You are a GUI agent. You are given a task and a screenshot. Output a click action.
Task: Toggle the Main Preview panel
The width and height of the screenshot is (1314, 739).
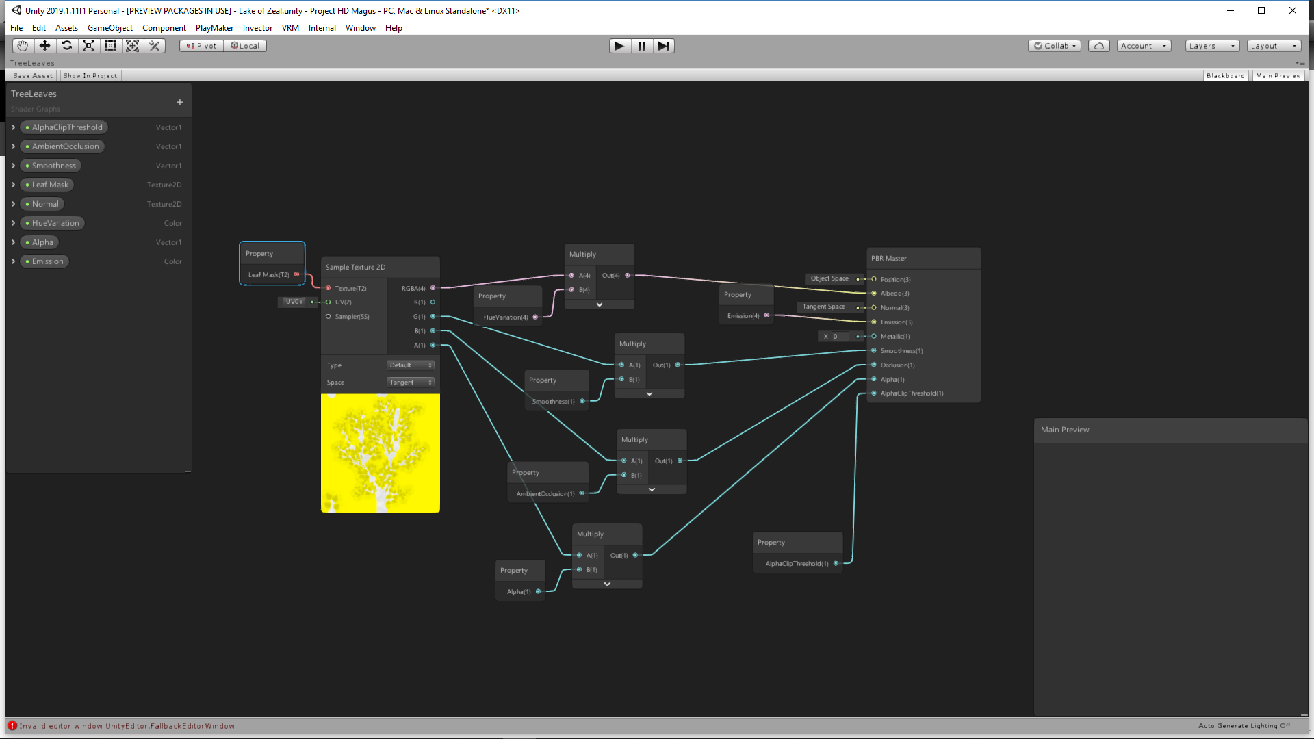1278,76
